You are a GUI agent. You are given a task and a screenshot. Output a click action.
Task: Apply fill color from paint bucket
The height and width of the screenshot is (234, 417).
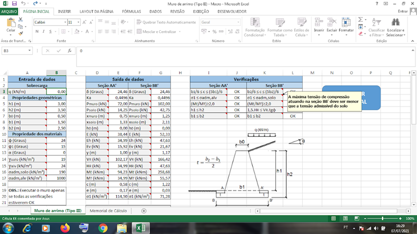(77, 32)
